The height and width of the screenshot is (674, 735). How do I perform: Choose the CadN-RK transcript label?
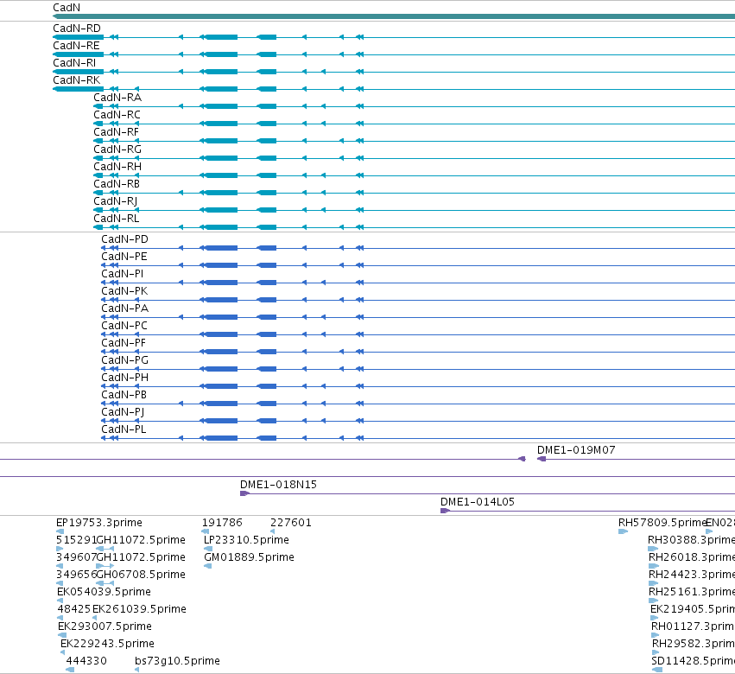point(76,80)
